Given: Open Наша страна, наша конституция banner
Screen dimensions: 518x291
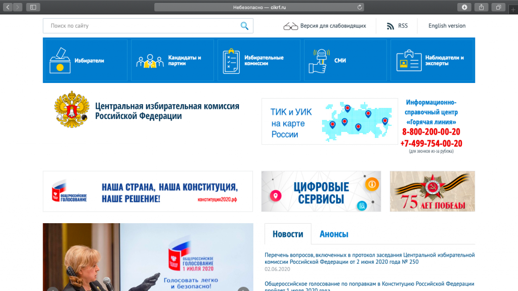Looking at the screenshot, I should tap(148, 191).
